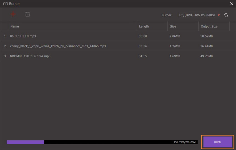This screenshot has height=150, width=236.
Task: Click the 05:00 length cell
Action: [143, 36]
